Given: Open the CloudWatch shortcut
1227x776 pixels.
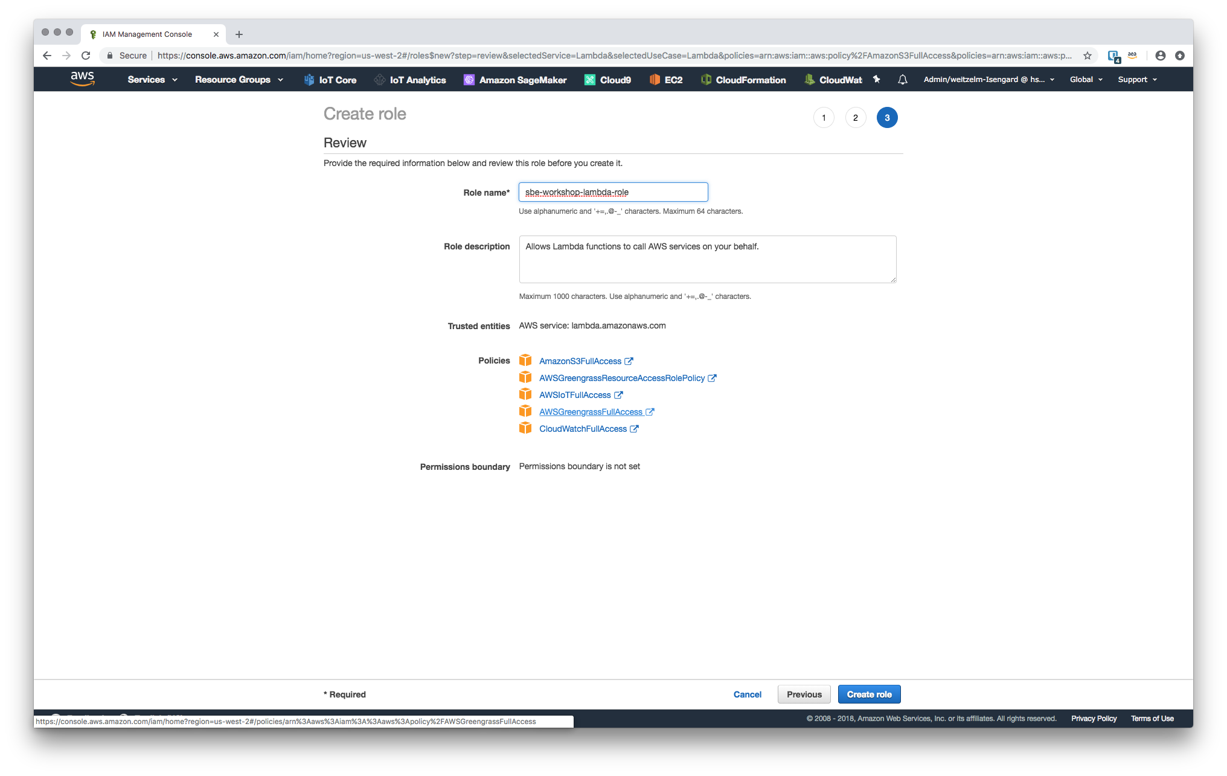Looking at the screenshot, I should [833, 80].
